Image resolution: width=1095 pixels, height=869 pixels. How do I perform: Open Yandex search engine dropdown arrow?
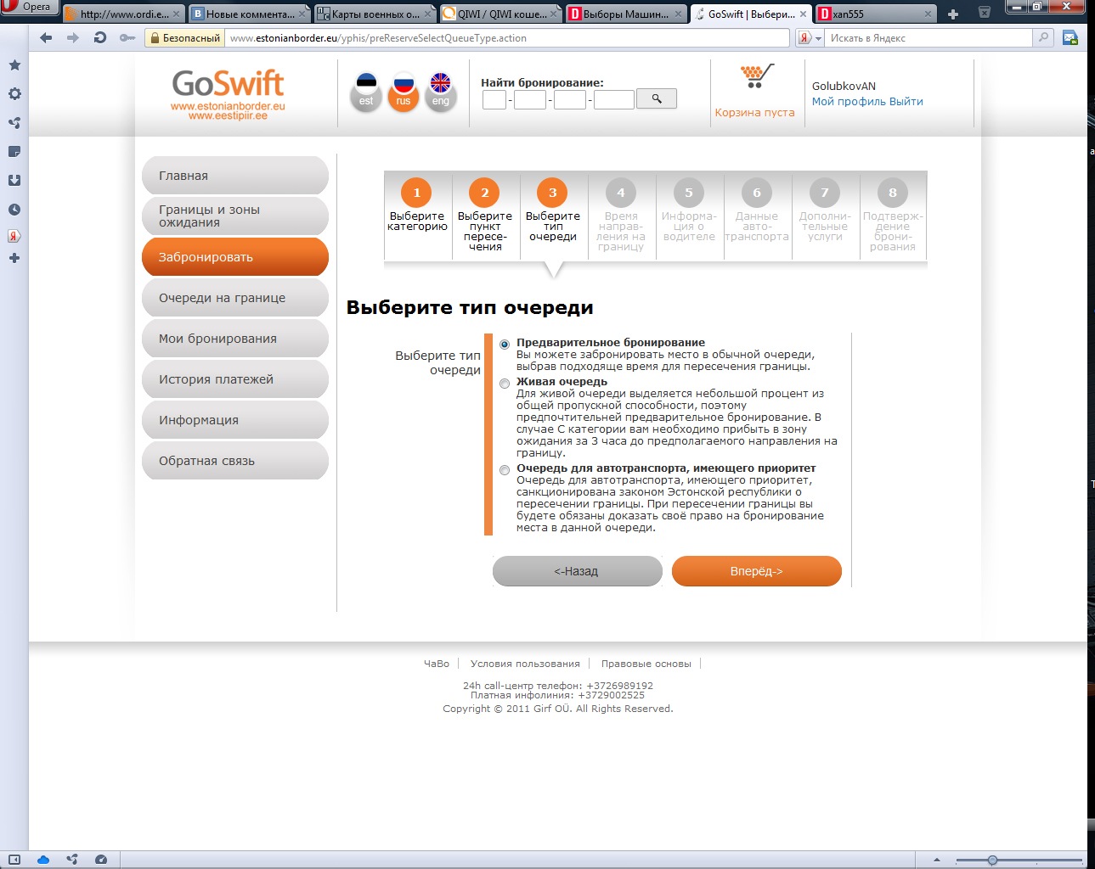818,38
